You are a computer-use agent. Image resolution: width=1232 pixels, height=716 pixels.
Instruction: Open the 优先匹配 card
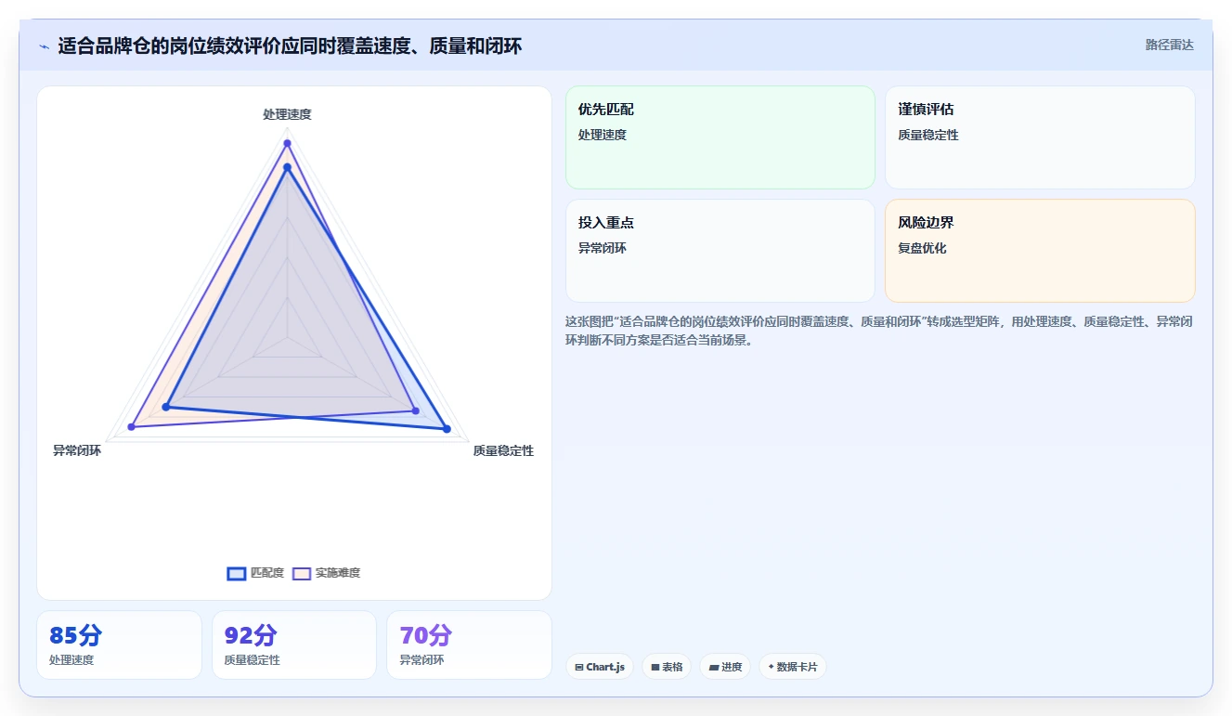click(720, 137)
